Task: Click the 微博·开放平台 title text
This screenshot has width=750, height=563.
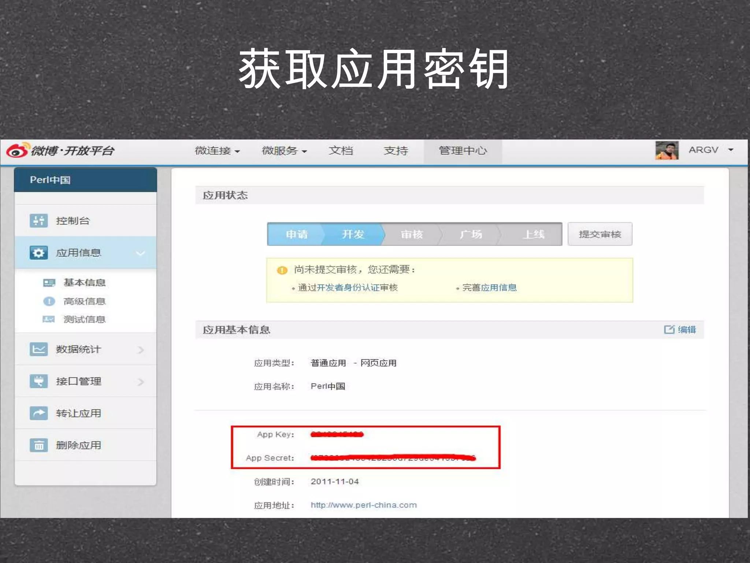Action: coord(73,151)
